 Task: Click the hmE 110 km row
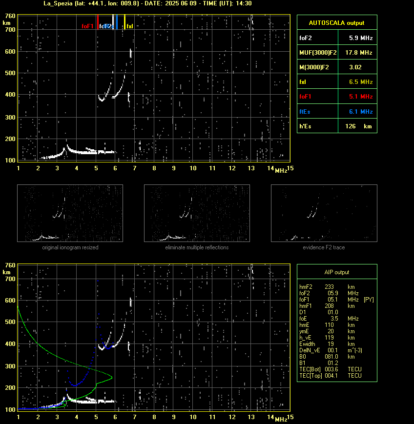[327, 325]
